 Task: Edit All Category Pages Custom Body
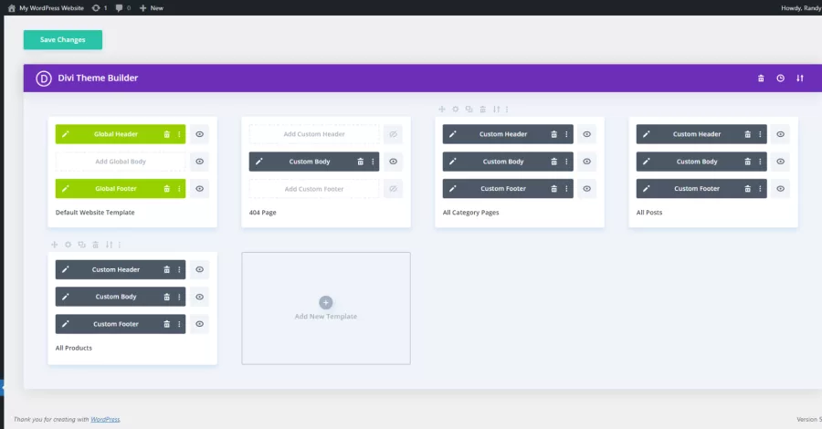pos(453,162)
